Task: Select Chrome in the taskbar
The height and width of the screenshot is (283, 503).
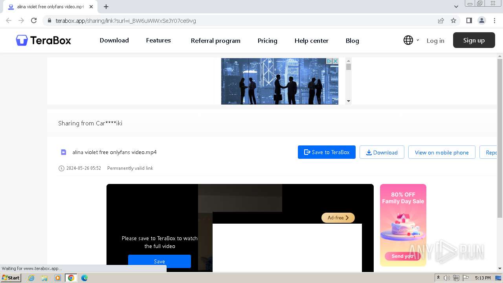Action: [x=71, y=278]
